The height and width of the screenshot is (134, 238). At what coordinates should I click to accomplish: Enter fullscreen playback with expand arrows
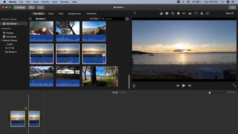[234, 86]
